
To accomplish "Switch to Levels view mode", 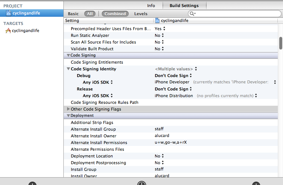I will (141, 14).
